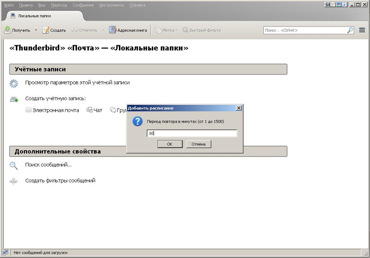Open the Метка tag dropdown
Screen dimensions: 370x258
(x=165, y=30)
